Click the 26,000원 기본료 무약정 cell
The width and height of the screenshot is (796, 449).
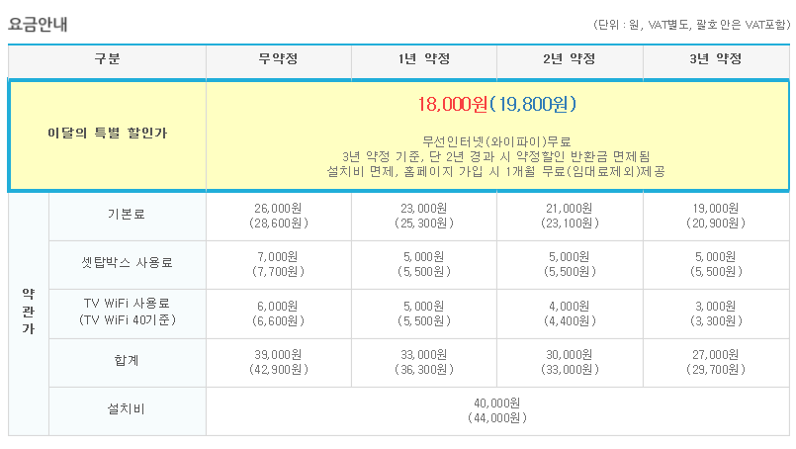[278, 216]
